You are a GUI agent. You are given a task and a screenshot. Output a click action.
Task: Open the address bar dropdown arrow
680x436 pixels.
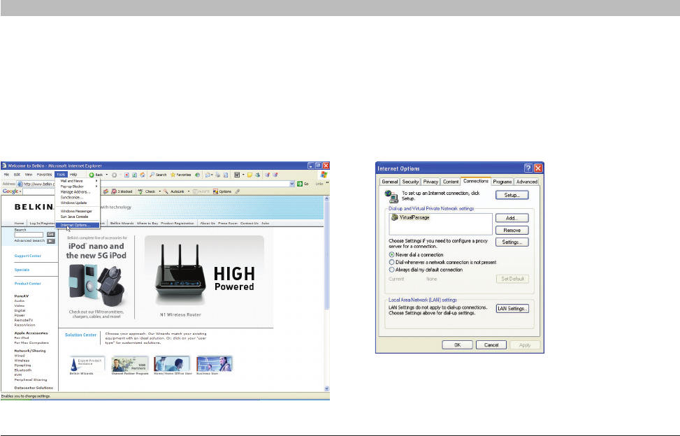click(292, 183)
